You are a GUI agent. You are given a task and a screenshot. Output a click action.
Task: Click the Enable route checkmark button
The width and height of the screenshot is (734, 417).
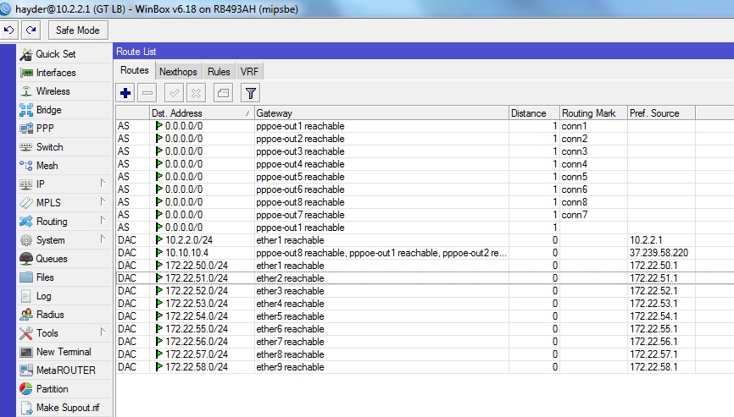click(x=174, y=93)
